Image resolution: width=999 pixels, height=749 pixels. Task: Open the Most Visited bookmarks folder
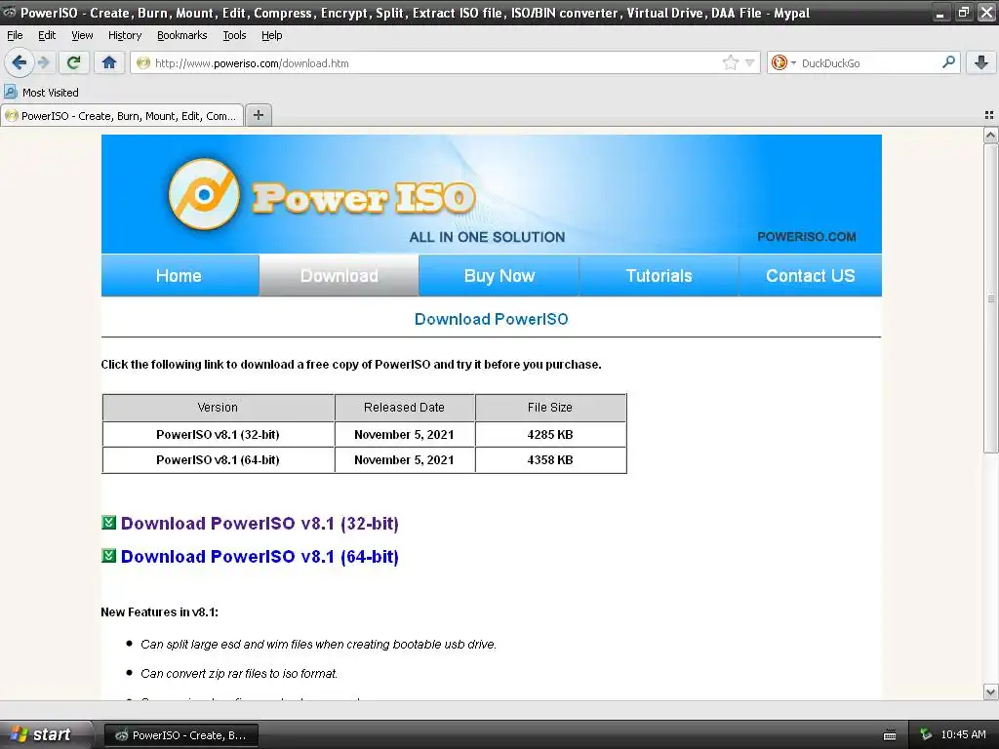click(x=41, y=93)
